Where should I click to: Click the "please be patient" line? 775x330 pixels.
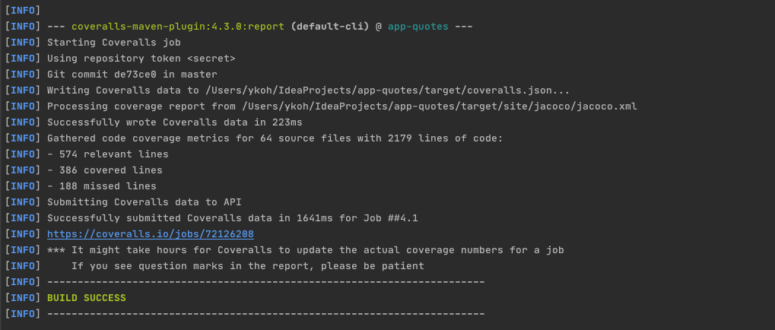point(247,266)
